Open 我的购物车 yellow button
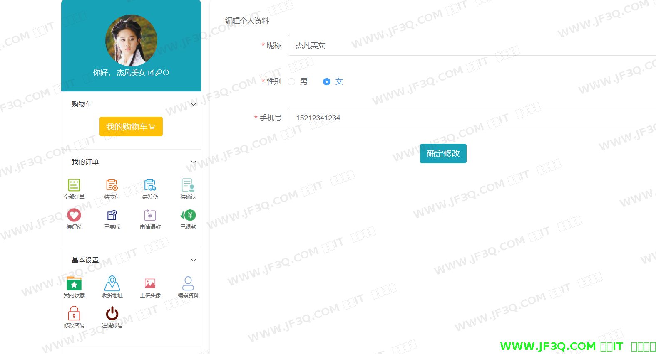 (131, 127)
